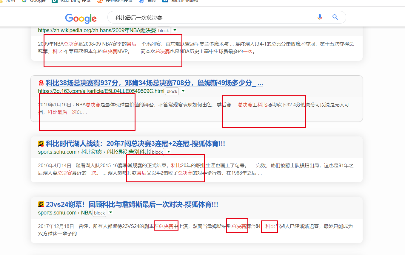405x255 pixels.
Task: Open the 3g.163.com article URL
Action: coord(101,91)
